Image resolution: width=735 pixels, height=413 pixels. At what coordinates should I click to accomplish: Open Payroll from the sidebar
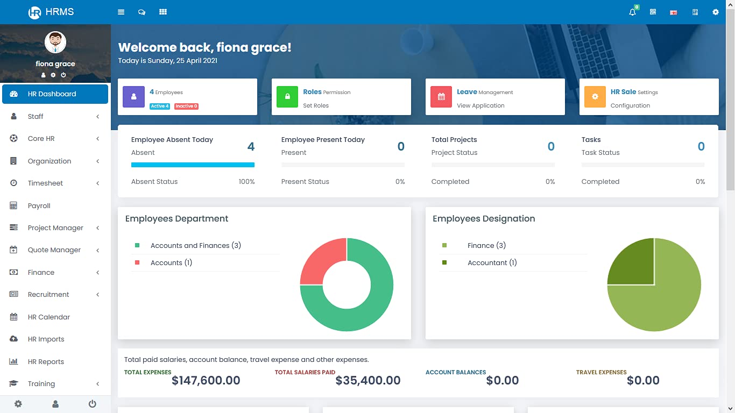pyautogui.click(x=39, y=205)
